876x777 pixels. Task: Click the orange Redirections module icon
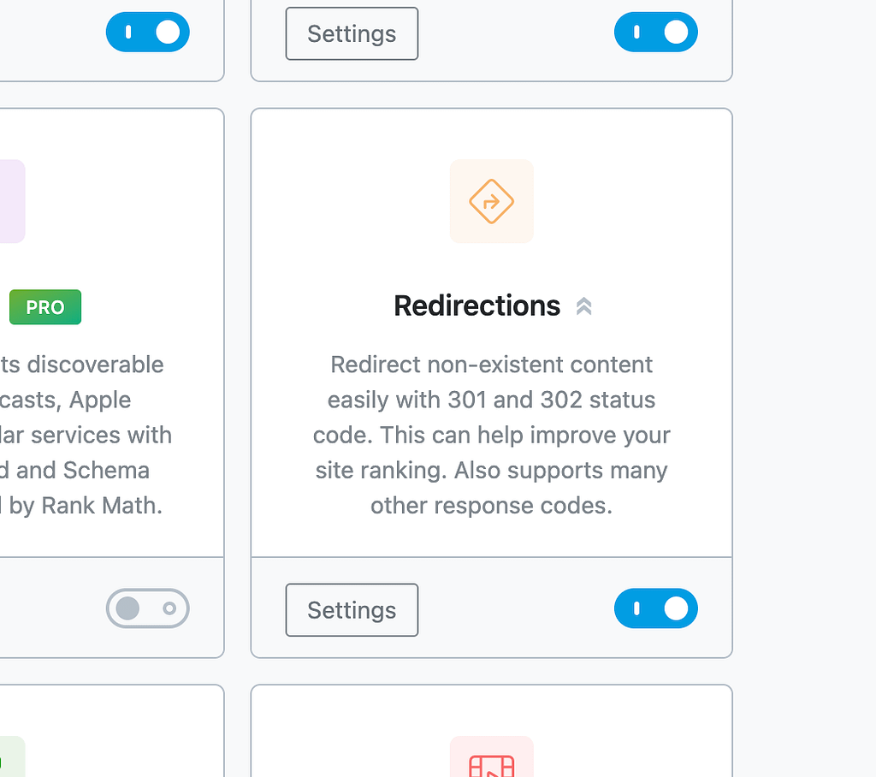click(x=491, y=201)
